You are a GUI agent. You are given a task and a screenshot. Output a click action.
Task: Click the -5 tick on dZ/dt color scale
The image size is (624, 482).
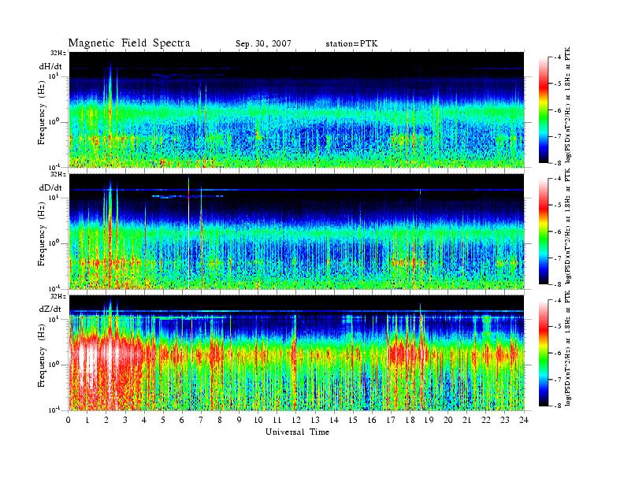pyautogui.click(x=558, y=327)
